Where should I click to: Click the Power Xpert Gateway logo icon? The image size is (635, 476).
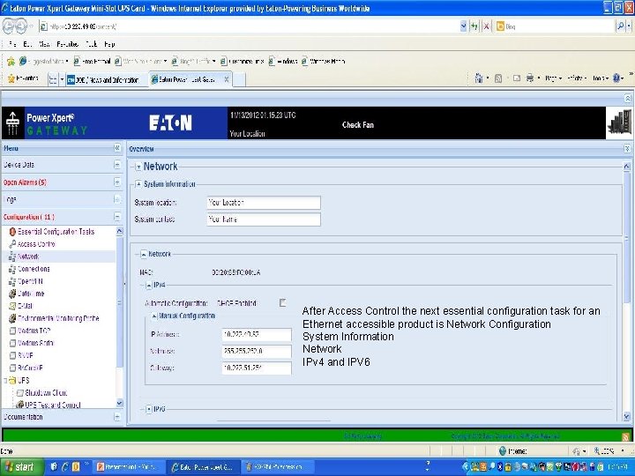12,123
